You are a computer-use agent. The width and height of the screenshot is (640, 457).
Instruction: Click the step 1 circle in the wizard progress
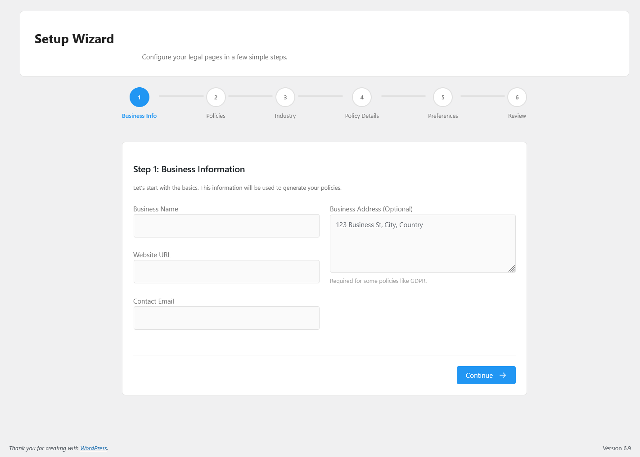(139, 97)
